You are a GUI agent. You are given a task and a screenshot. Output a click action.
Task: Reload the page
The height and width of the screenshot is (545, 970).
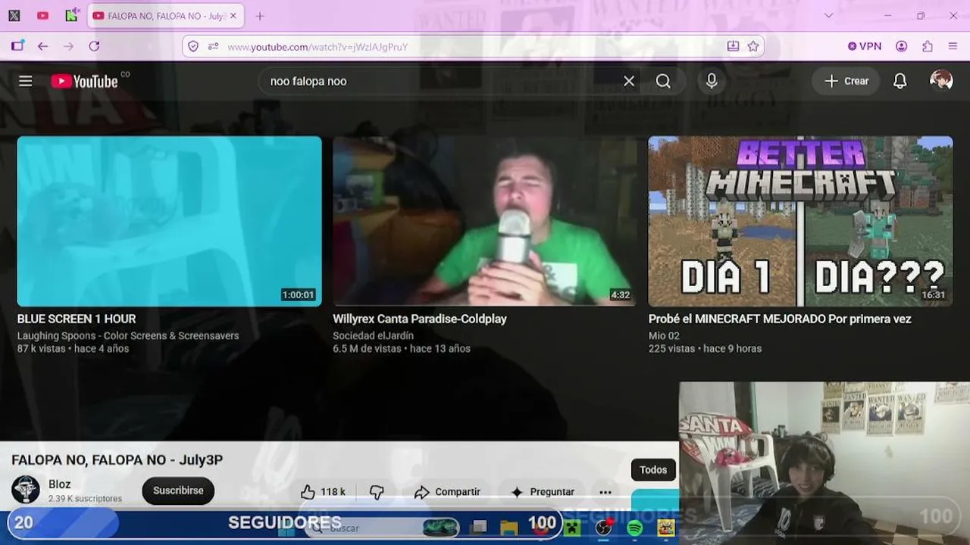[94, 46]
